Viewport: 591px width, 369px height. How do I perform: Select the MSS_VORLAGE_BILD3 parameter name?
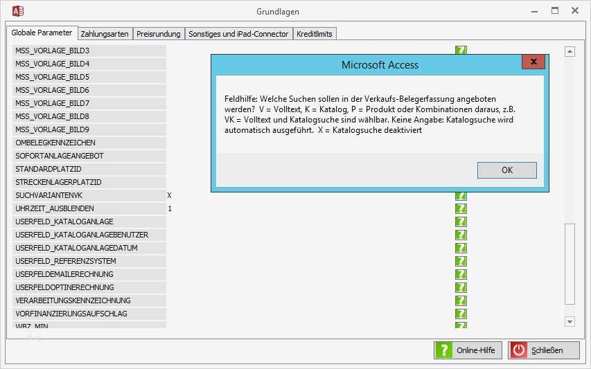click(89, 51)
